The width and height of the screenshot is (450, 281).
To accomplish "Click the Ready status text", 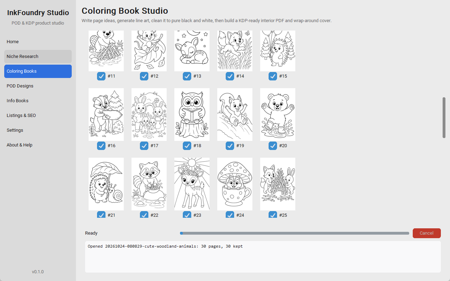I will click(x=91, y=233).
